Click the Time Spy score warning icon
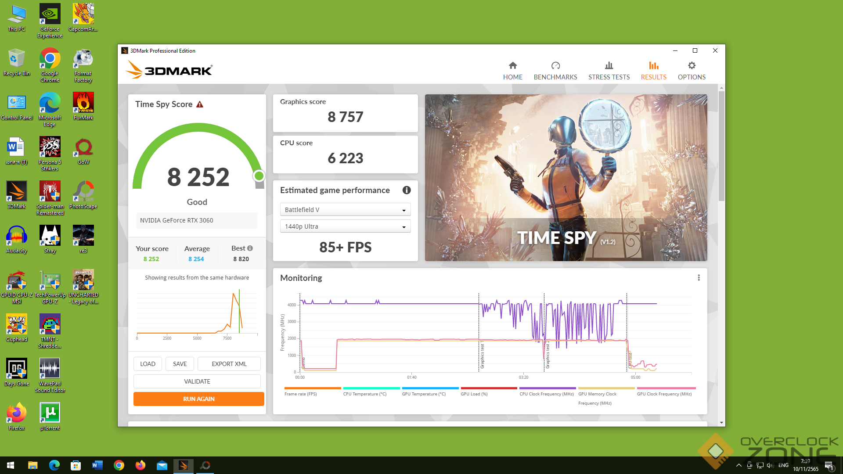 coord(200,104)
